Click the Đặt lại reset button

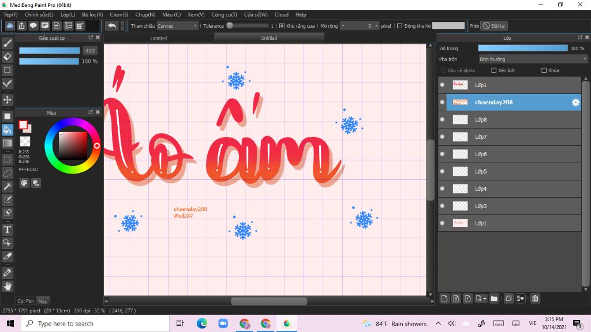tap(494, 26)
